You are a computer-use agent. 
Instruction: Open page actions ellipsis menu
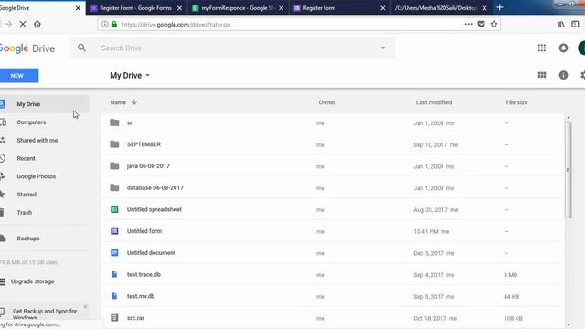(469, 24)
